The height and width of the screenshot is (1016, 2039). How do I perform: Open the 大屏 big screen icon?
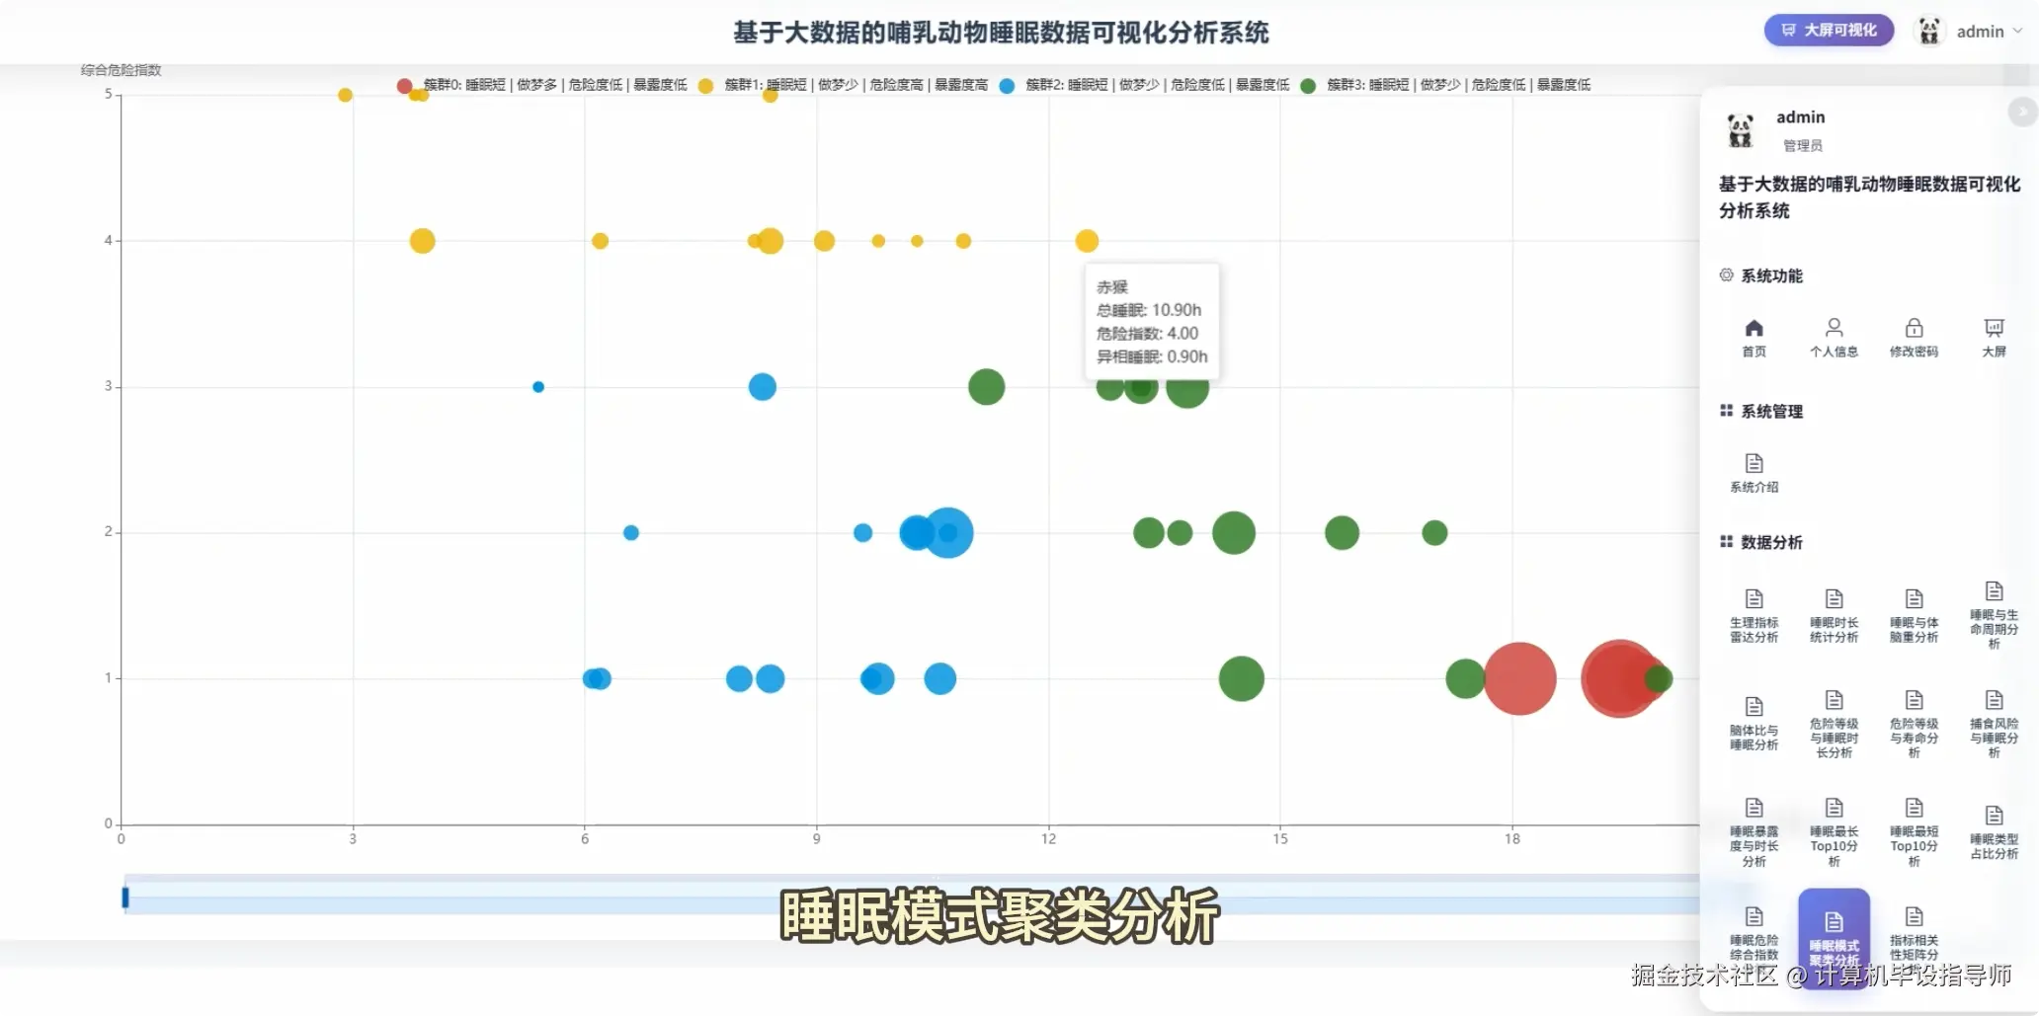(x=1994, y=337)
